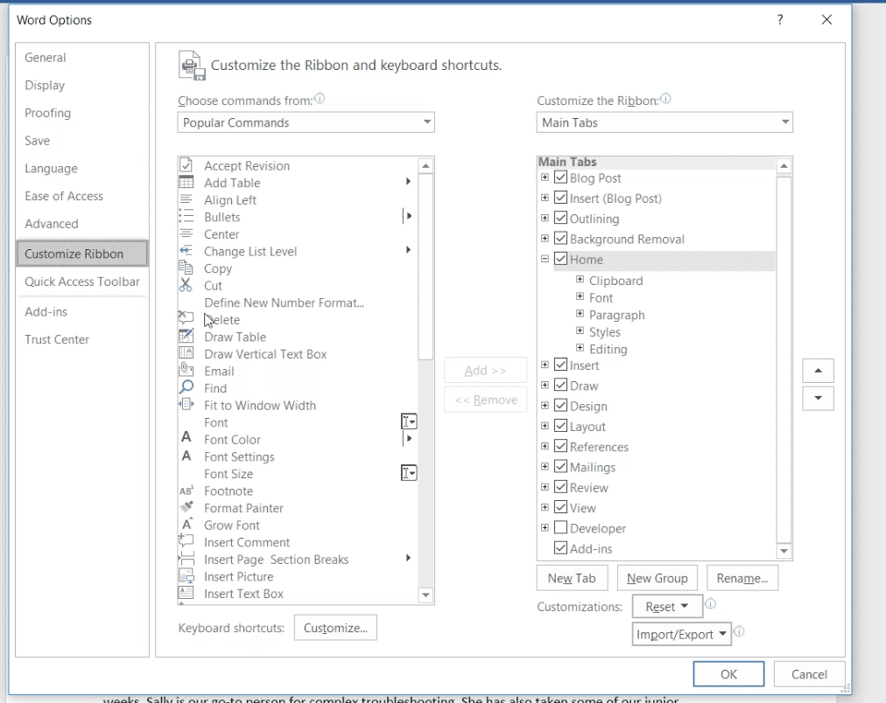Screen dimensions: 886x703
Task: Select the Cut scissors icon
Action: coord(186,285)
